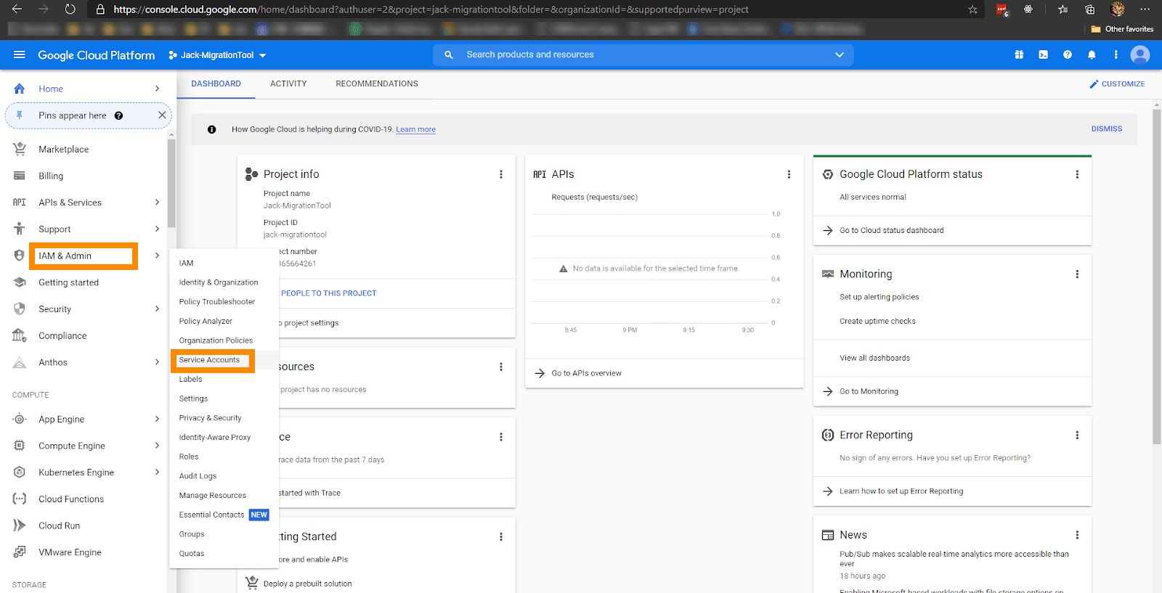The width and height of the screenshot is (1162, 593).
Task: Click the Marketplace cart icon
Action: pyautogui.click(x=20, y=149)
